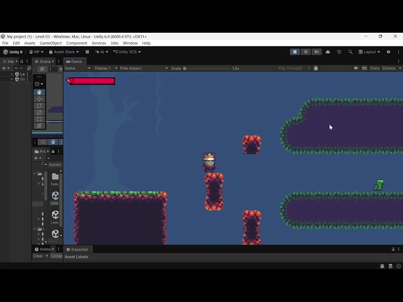Open the undo History icon
The image size is (403, 302).
click(339, 52)
